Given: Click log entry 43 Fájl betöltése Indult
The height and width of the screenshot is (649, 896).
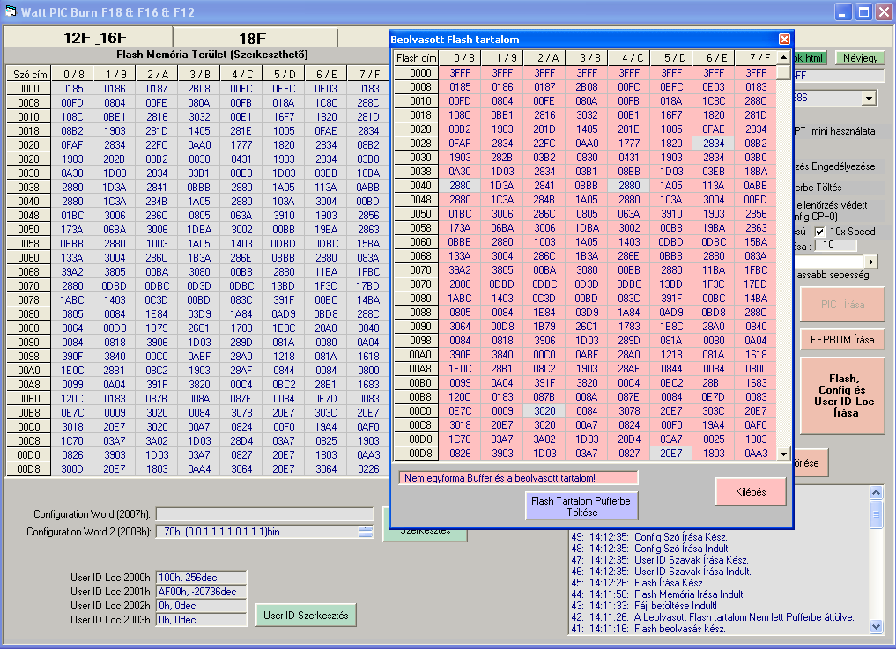Looking at the screenshot, I should point(644,606).
